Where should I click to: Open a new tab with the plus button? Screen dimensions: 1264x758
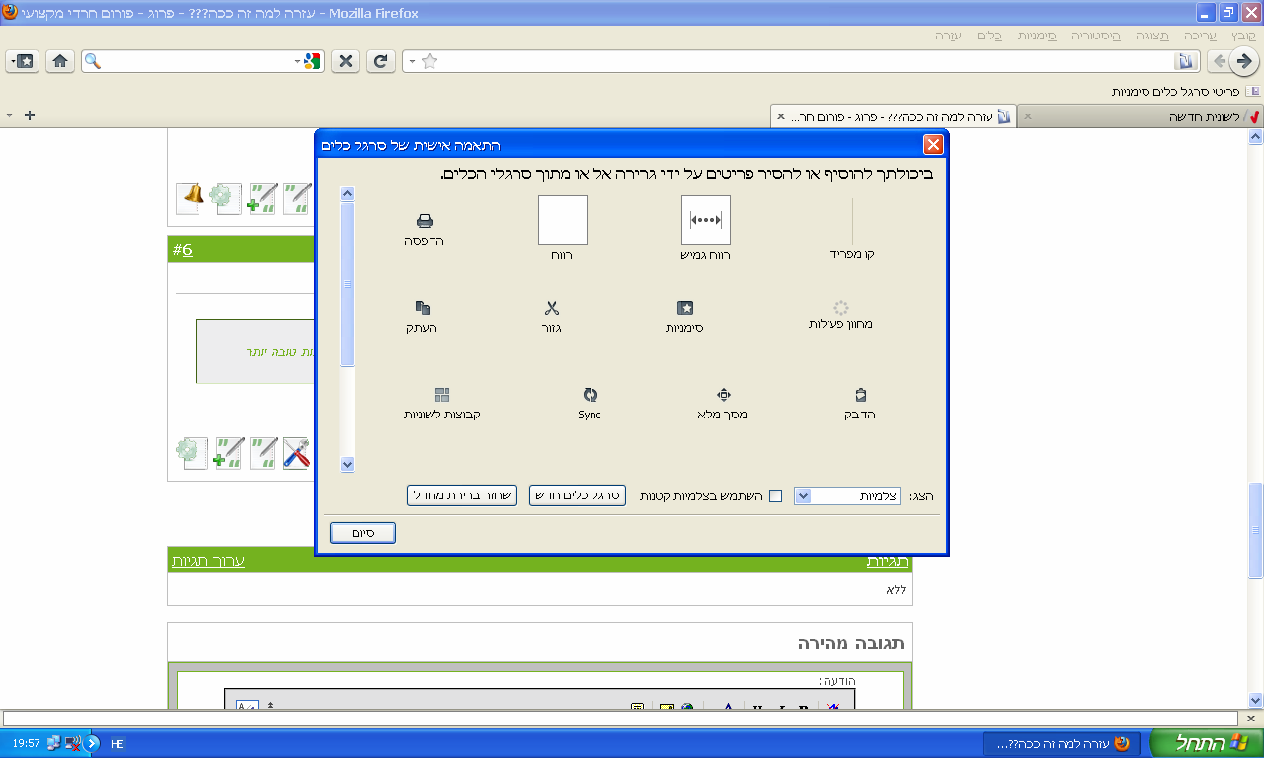[30, 115]
